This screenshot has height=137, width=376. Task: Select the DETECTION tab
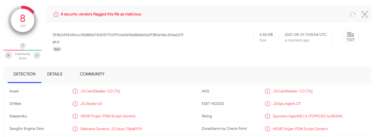coord(24,74)
